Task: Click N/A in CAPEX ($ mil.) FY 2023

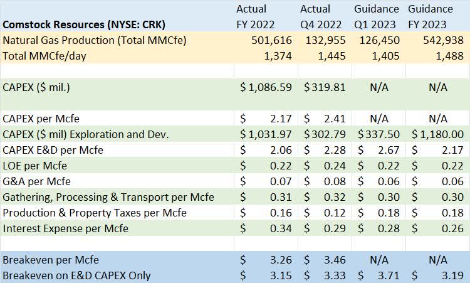Action: pos(438,87)
